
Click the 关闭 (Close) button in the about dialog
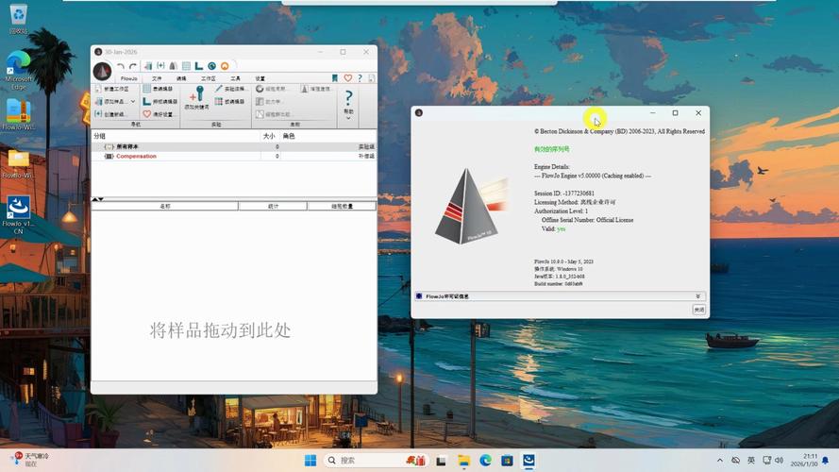coord(699,310)
